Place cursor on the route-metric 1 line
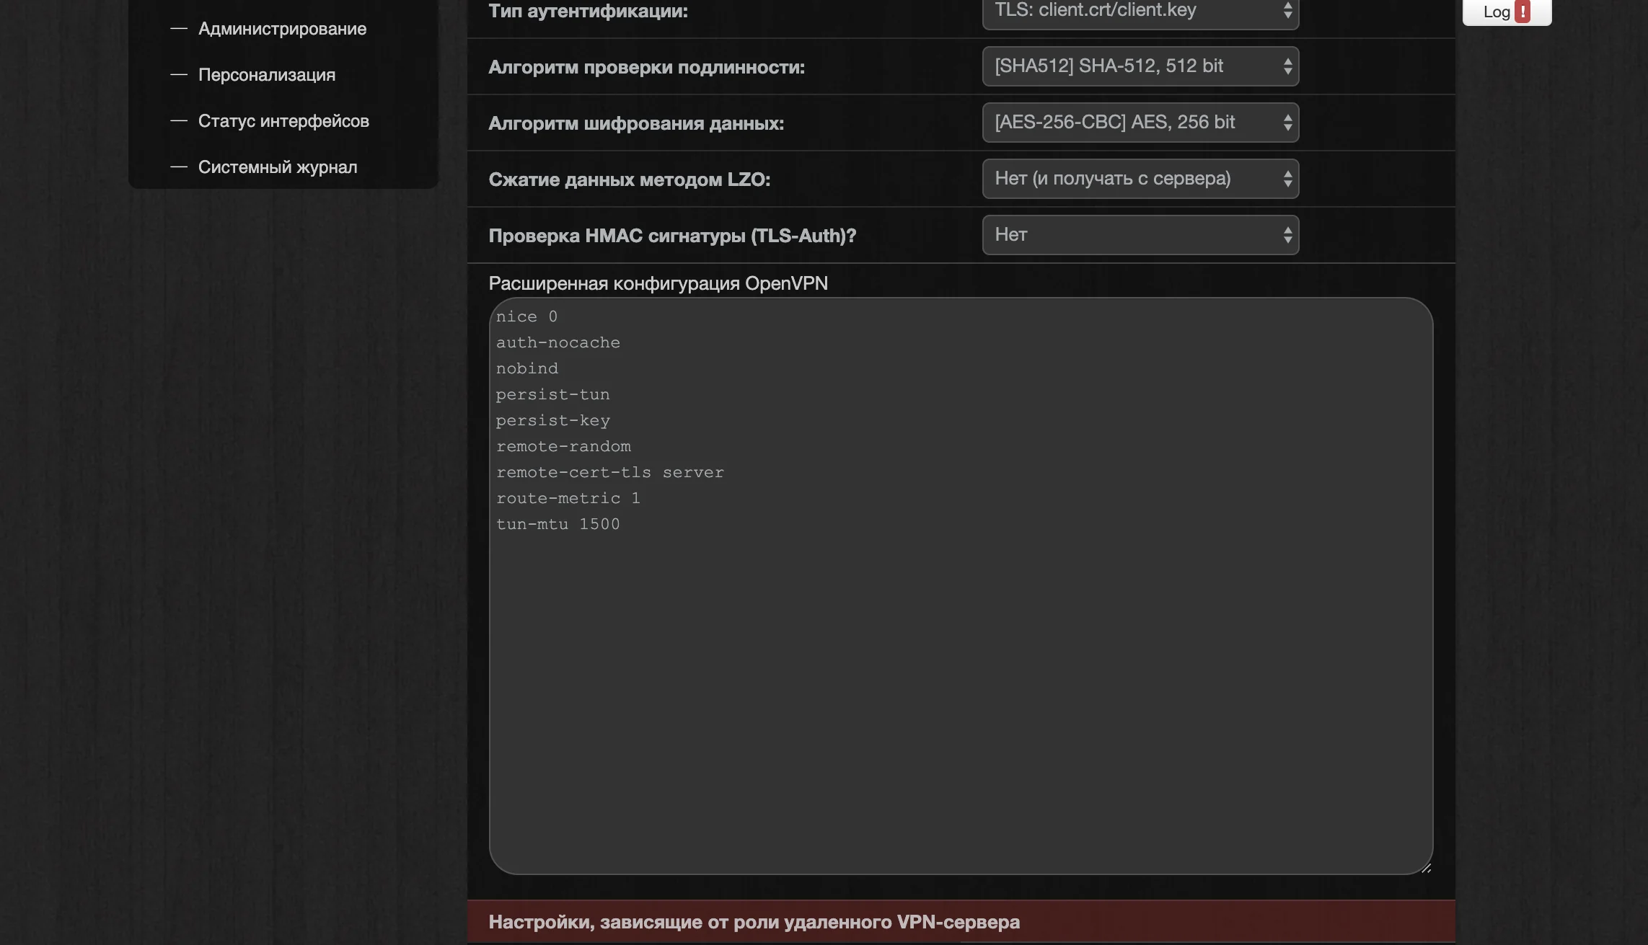Viewport: 1648px width, 945px height. pyautogui.click(x=568, y=499)
